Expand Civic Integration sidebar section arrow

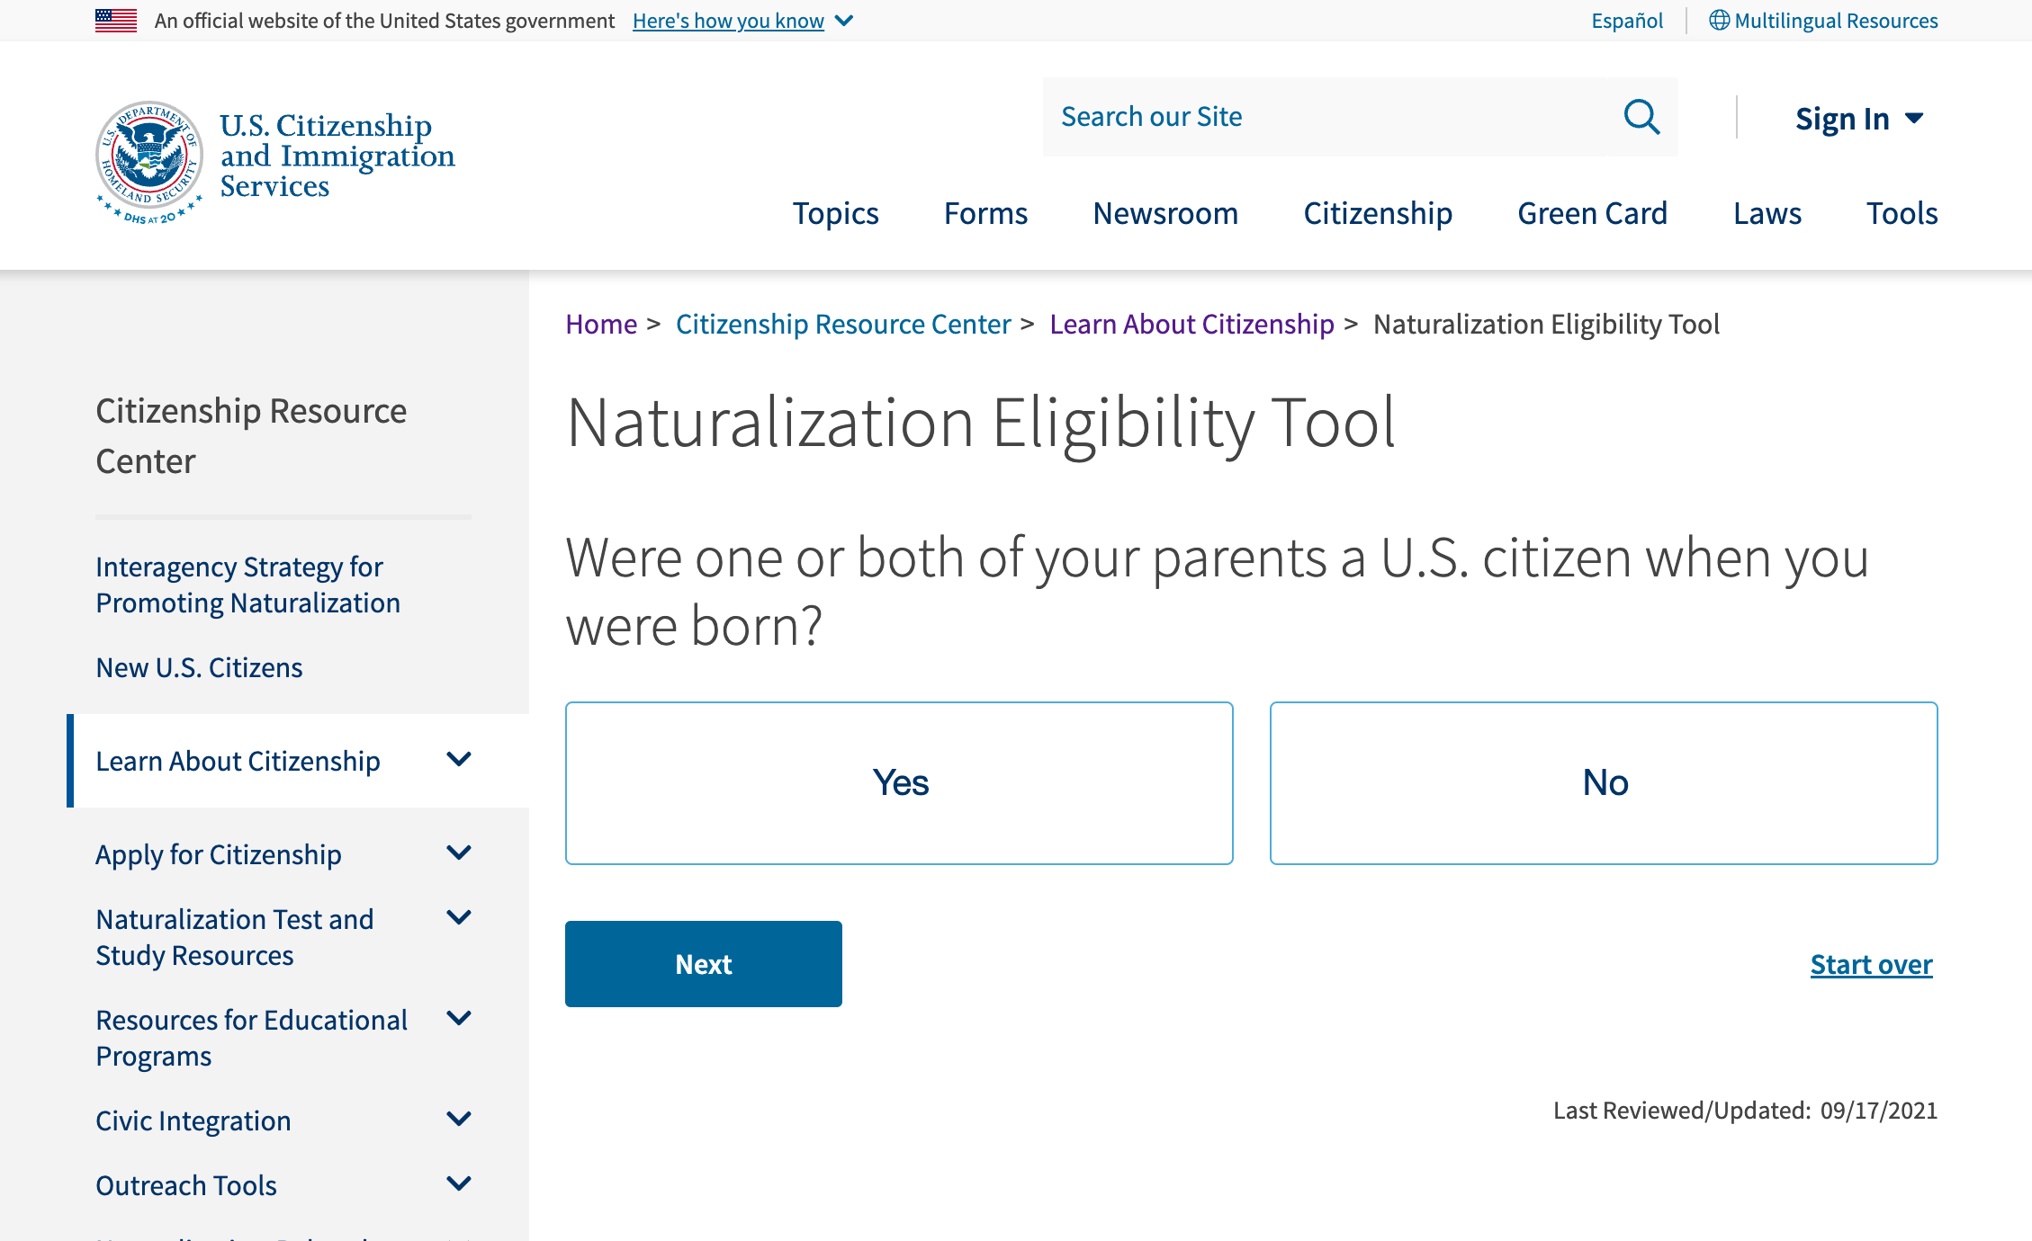pyautogui.click(x=459, y=1120)
